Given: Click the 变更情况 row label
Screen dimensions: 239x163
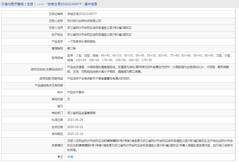Looking at the screenshot, I should pos(57,145).
